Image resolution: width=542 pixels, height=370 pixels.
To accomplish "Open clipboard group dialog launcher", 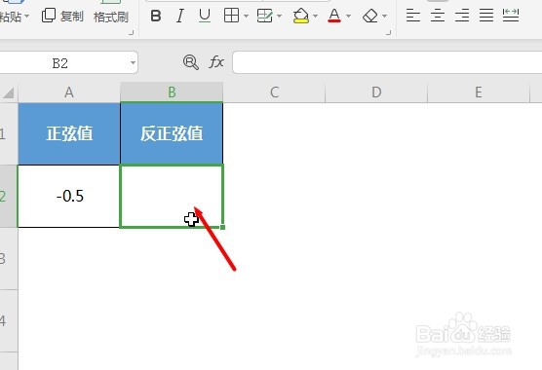I will 131,33.
